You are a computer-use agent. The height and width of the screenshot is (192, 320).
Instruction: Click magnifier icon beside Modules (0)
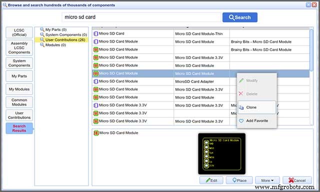[x=42, y=44]
